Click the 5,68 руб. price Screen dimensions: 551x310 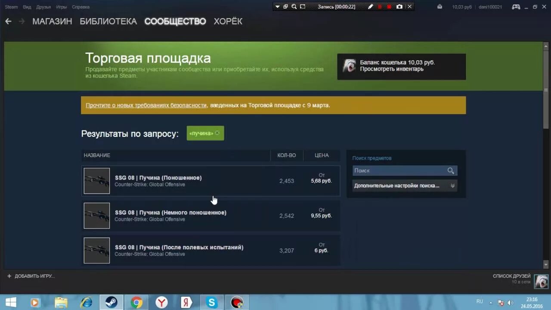[321, 181]
